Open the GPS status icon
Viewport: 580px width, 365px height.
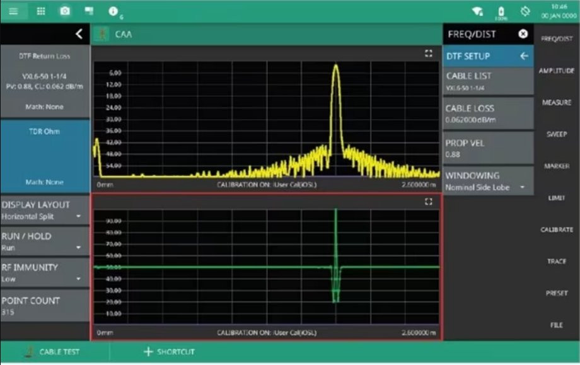click(x=525, y=11)
